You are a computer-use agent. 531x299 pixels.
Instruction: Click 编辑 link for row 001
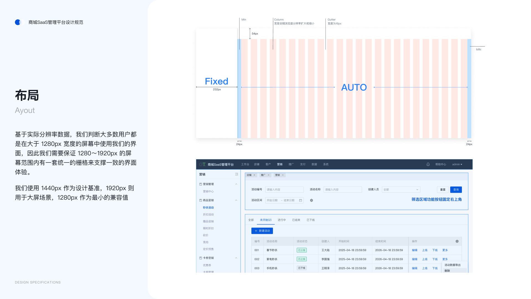(414, 250)
